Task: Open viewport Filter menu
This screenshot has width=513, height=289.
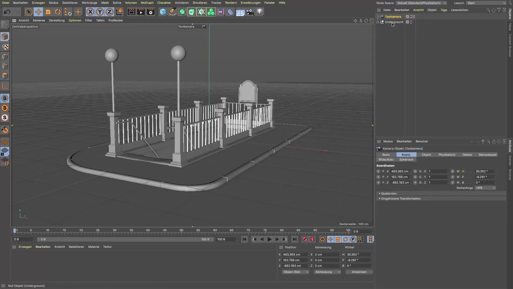Action: pos(88,20)
